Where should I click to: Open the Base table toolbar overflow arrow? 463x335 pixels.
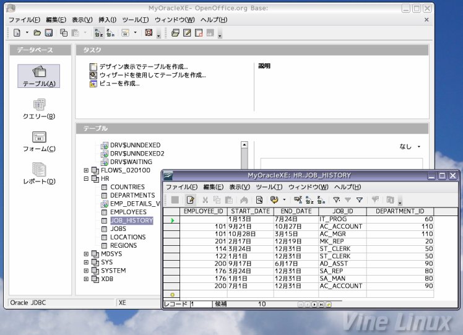coord(220,36)
